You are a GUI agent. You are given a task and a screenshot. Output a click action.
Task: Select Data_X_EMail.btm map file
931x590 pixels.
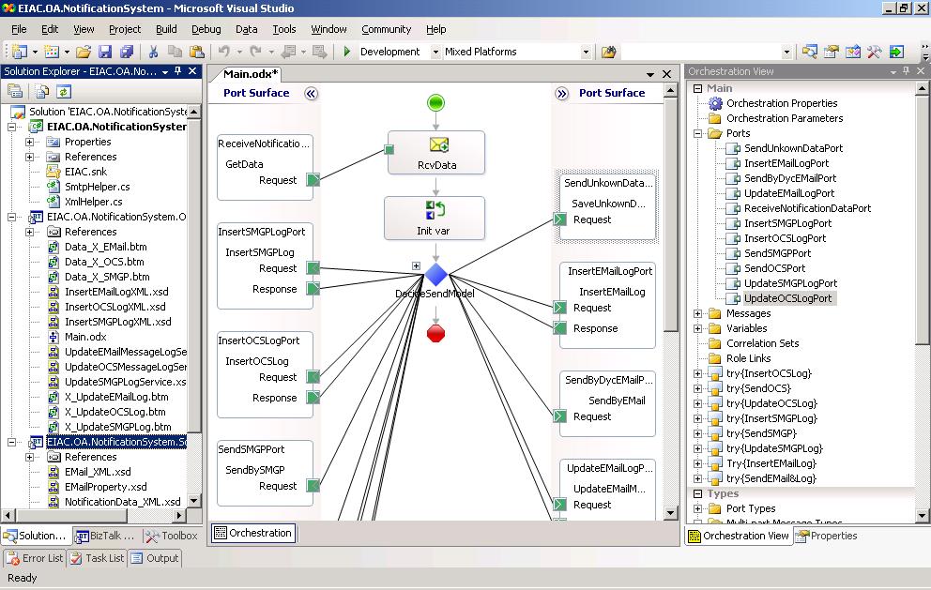pos(106,247)
